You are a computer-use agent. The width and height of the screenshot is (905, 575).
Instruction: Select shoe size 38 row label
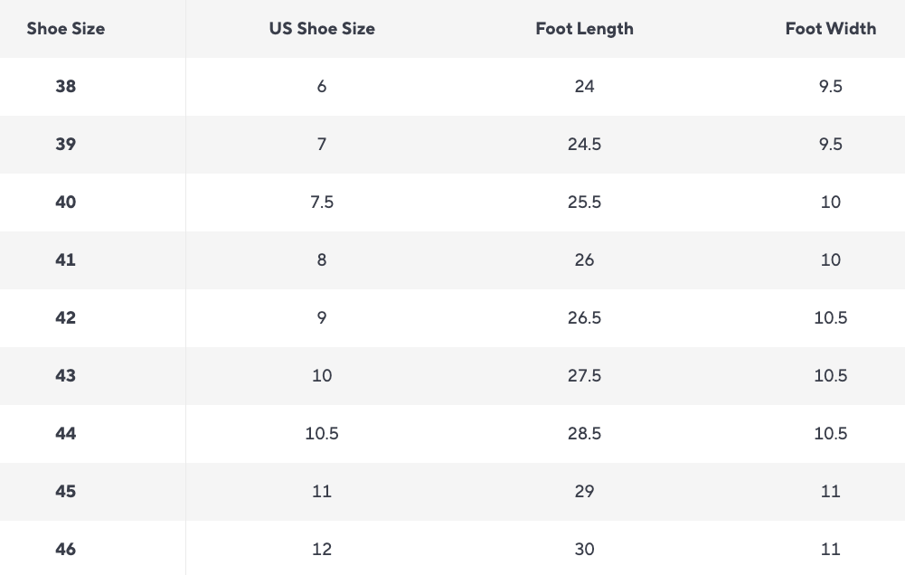point(66,87)
